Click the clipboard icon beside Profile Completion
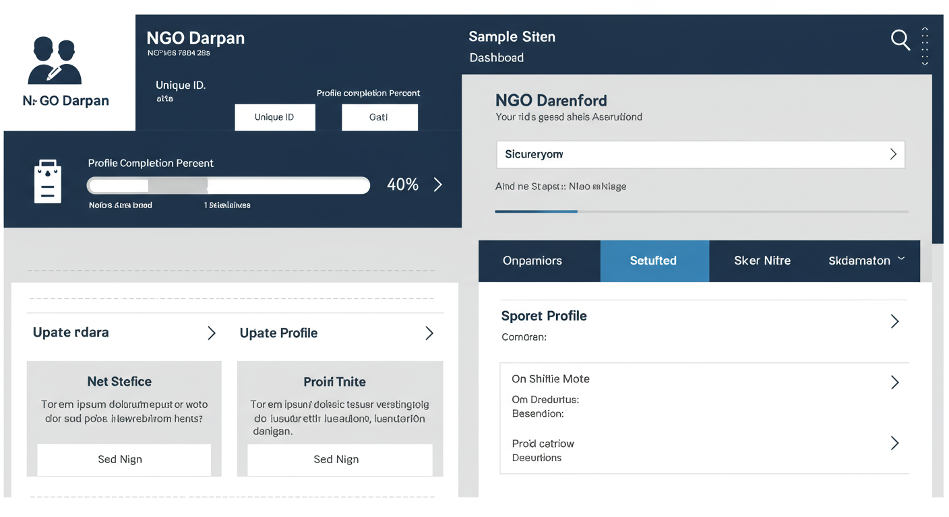 [x=47, y=180]
